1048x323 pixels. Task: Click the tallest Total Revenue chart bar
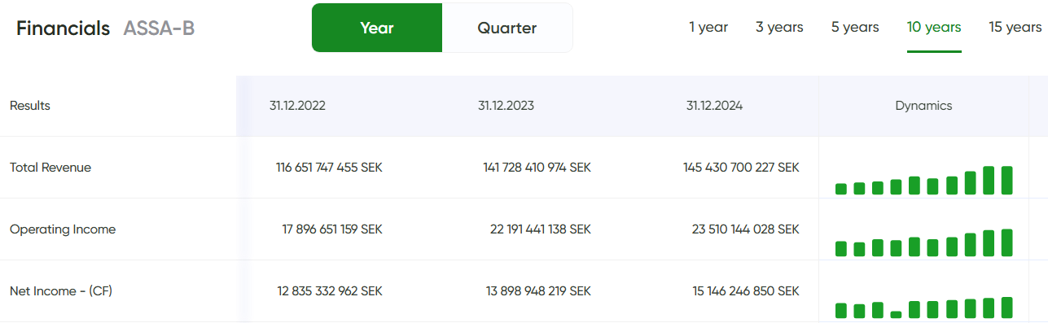pos(1006,180)
